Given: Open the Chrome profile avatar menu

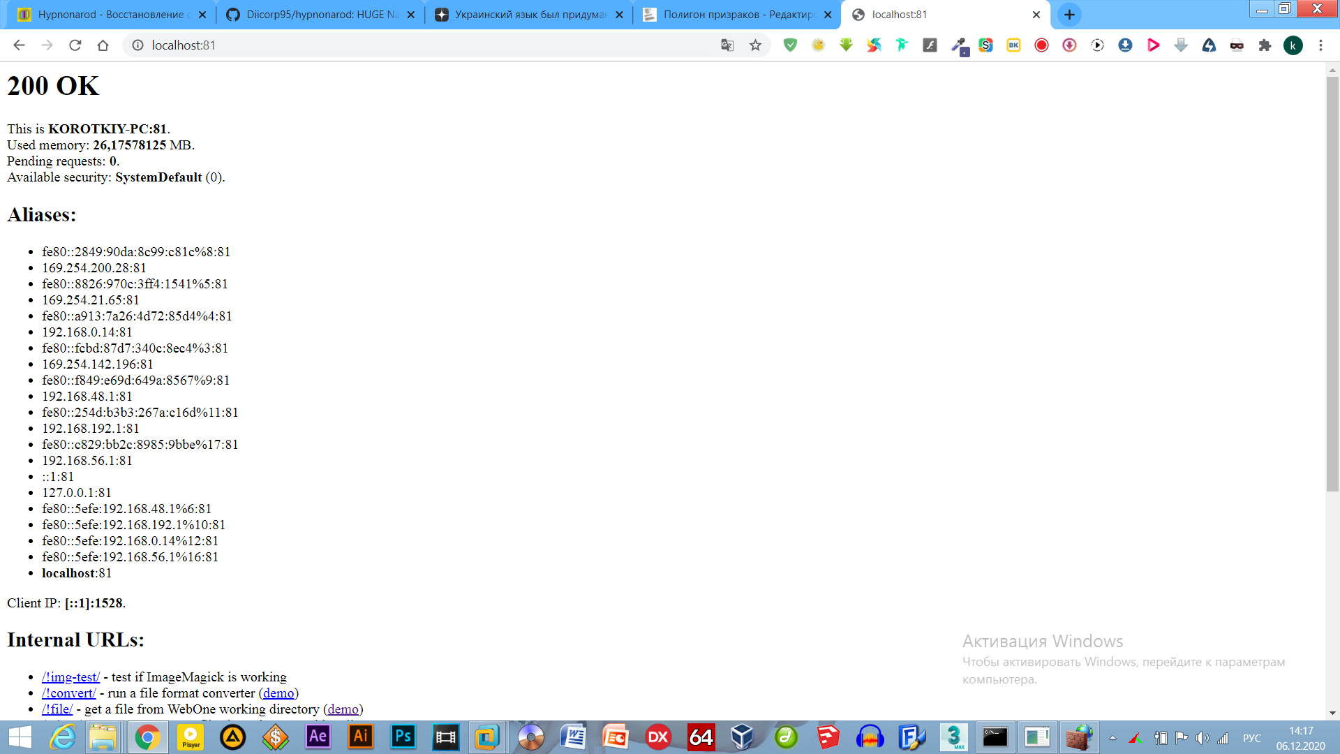Looking at the screenshot, I should point(1293,45).
